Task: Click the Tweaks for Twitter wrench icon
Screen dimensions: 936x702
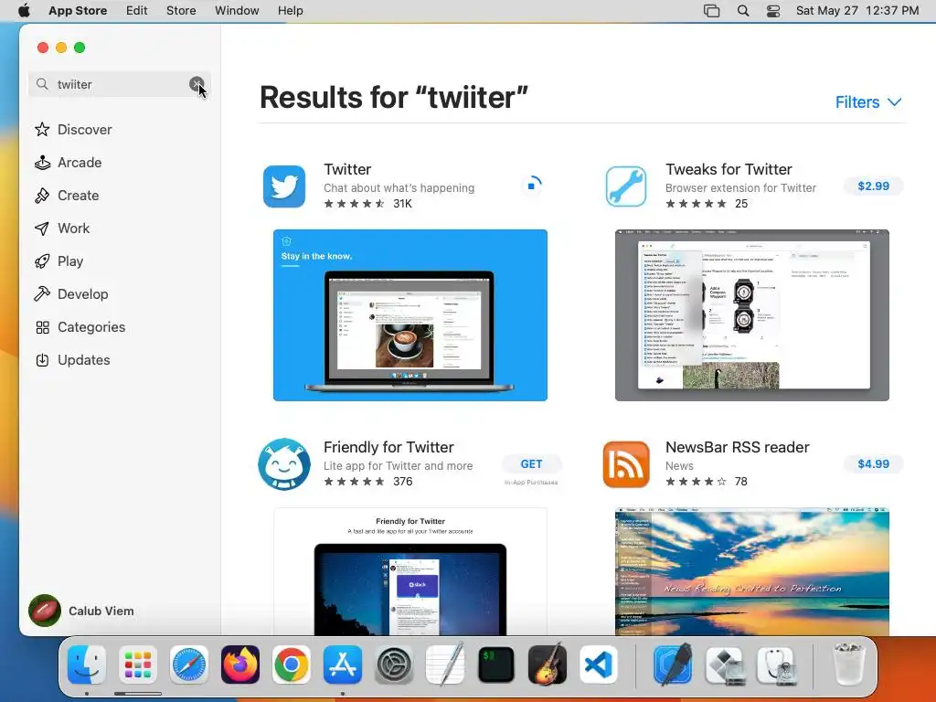Action: tap(625, 186)
